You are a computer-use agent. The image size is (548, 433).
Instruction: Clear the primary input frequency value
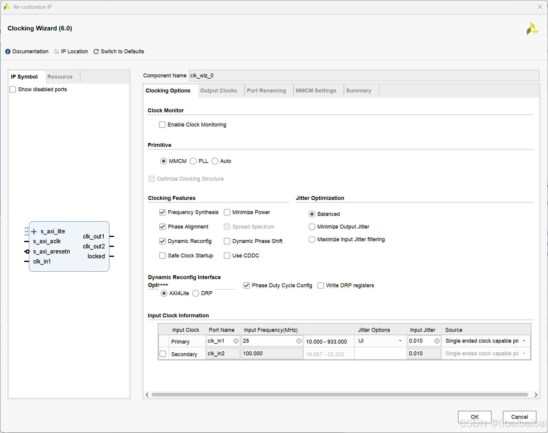coord(299,341)
